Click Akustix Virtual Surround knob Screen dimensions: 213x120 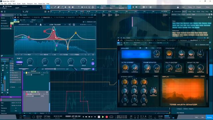tap(125, 67)
